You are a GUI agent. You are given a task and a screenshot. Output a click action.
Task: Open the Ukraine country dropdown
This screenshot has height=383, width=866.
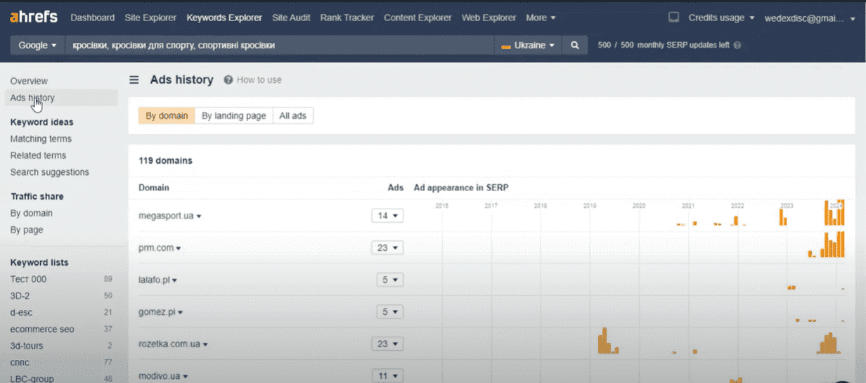point(528,45)
